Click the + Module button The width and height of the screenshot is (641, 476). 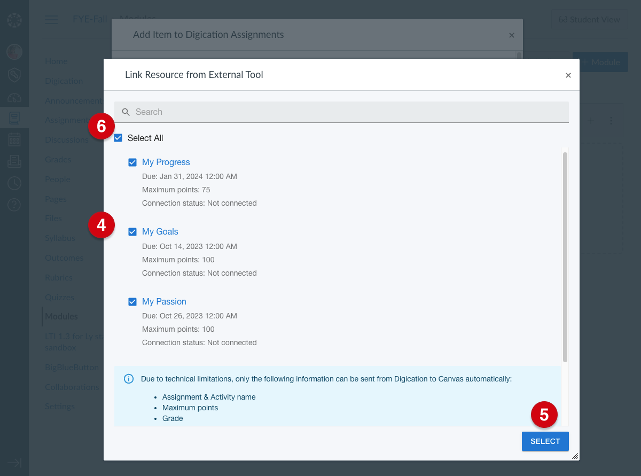600,62
